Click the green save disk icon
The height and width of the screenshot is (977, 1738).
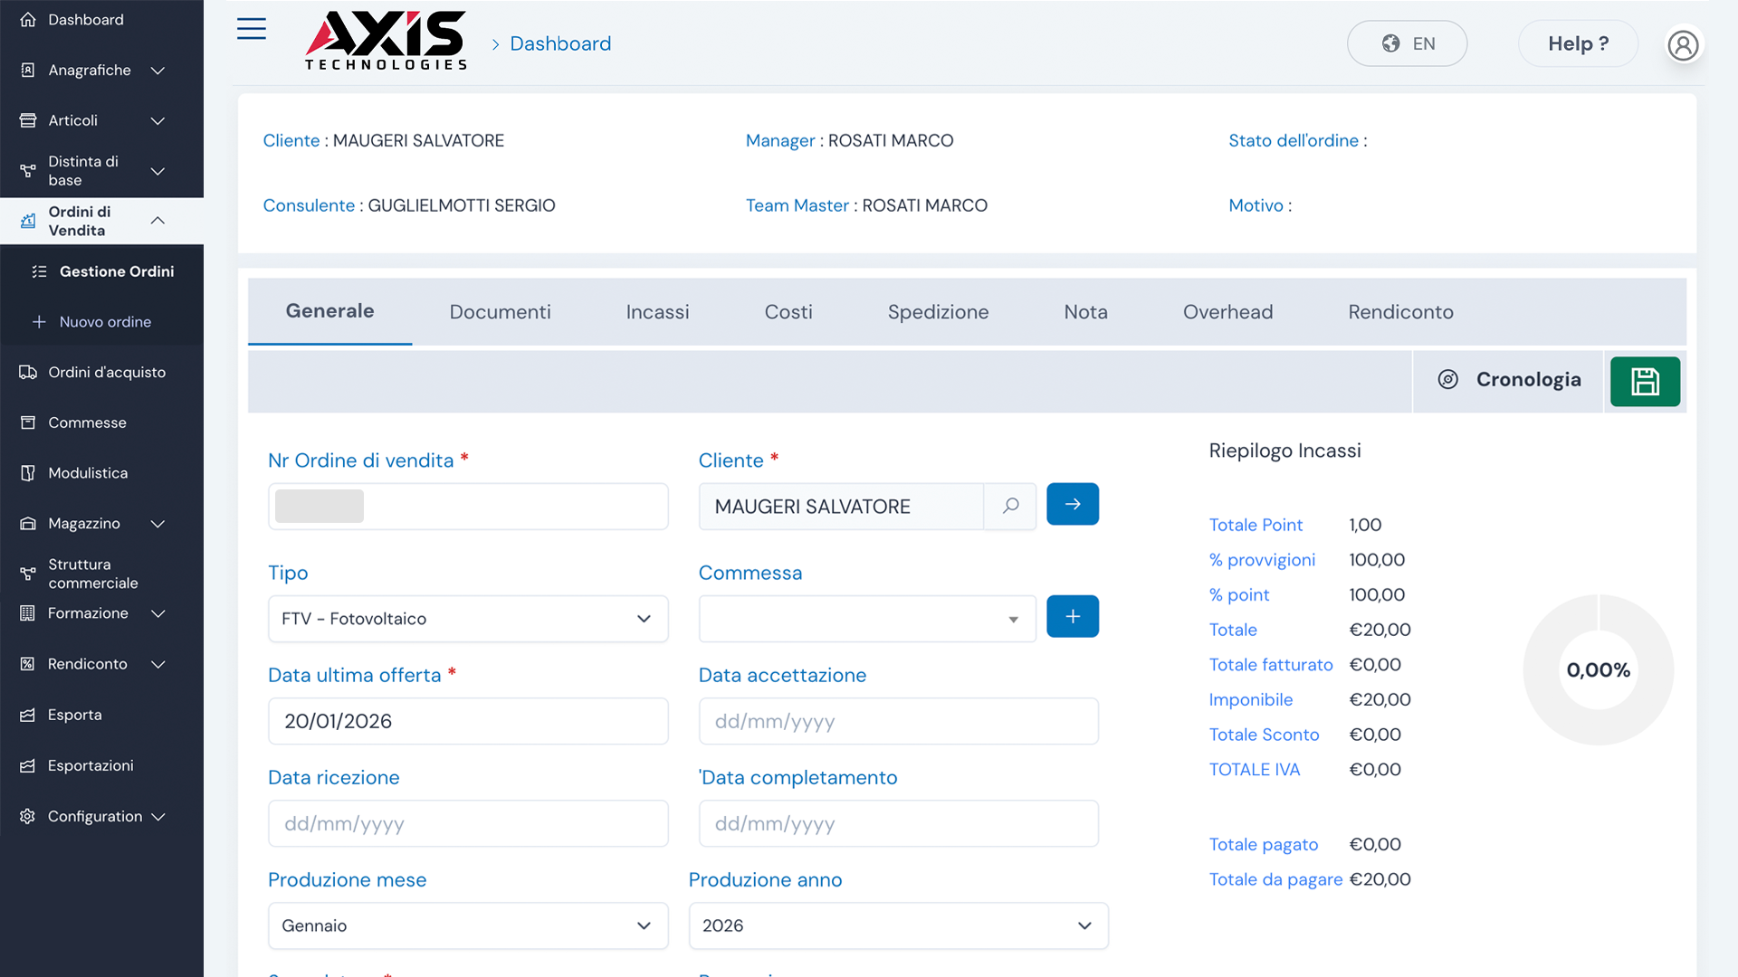click(x=1645, y=381)
